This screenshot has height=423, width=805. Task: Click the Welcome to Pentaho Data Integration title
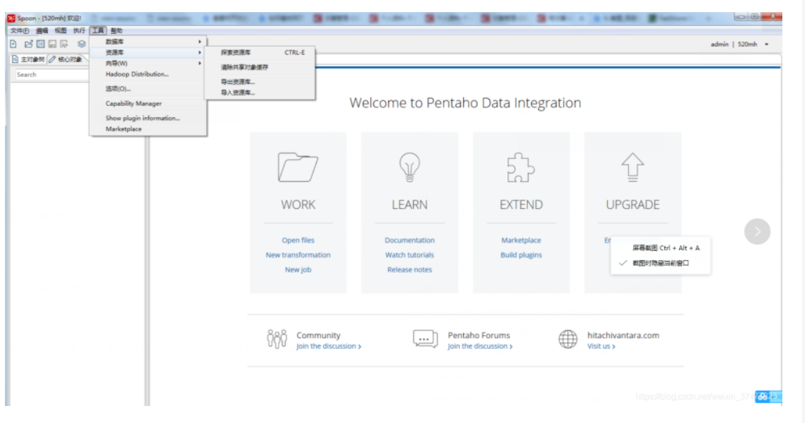pos(465,103)
